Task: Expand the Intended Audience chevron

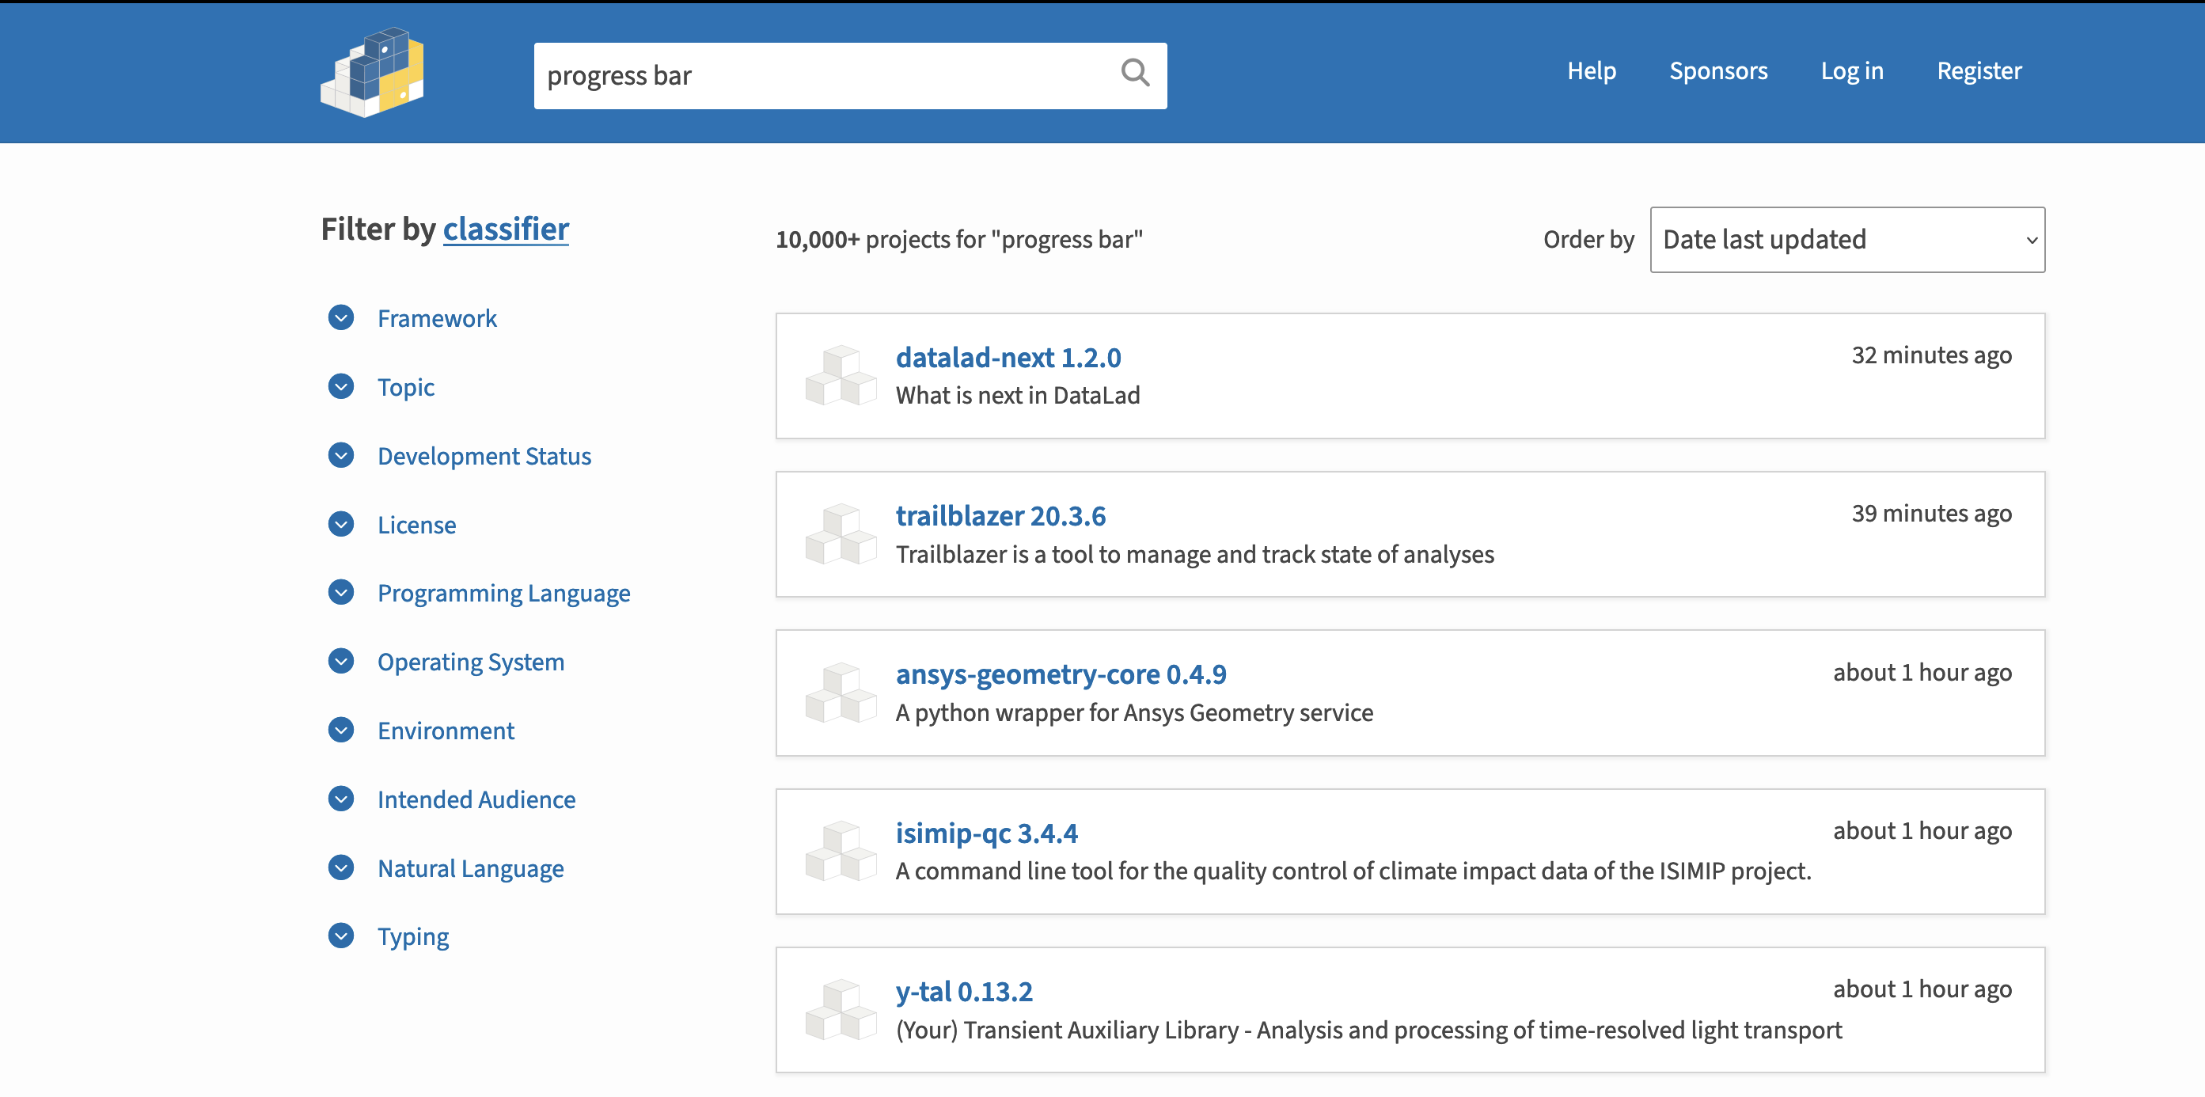Action: tap(342, 799)
